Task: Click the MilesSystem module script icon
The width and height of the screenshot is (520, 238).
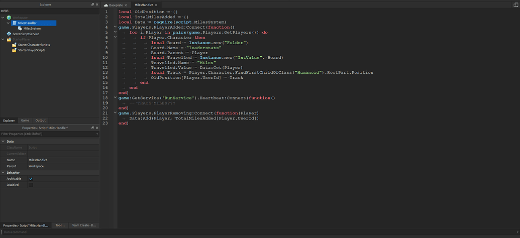Action: [x=20, y=29]
